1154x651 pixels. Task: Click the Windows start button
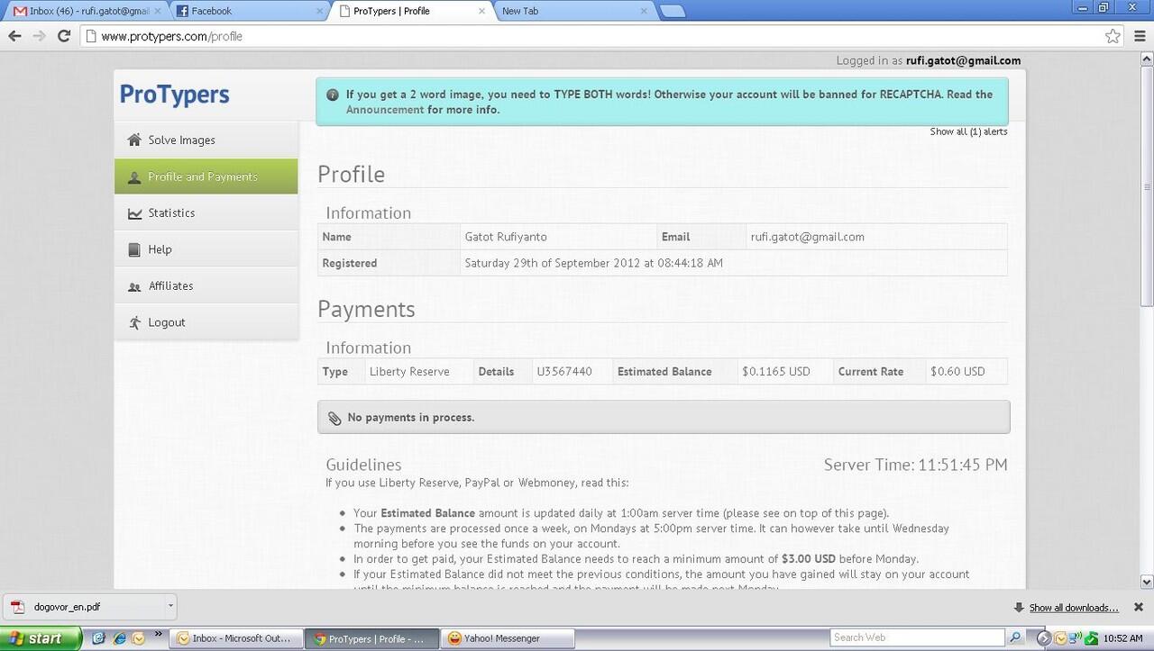42,638
